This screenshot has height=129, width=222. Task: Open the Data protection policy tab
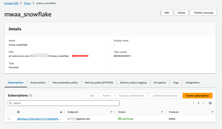[65, 83]
